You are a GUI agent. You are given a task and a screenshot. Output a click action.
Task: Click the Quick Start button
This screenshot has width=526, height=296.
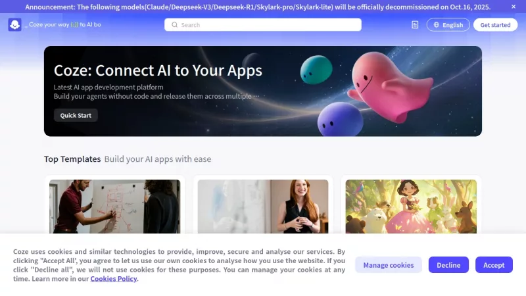[x=76, y=115]
